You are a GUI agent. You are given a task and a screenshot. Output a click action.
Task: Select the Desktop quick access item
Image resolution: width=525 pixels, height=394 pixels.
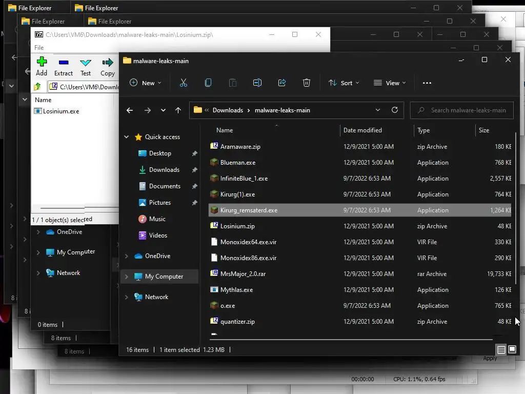160,153
